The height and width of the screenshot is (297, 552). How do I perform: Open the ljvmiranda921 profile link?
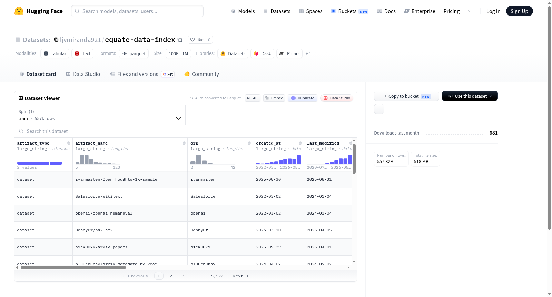80,40
